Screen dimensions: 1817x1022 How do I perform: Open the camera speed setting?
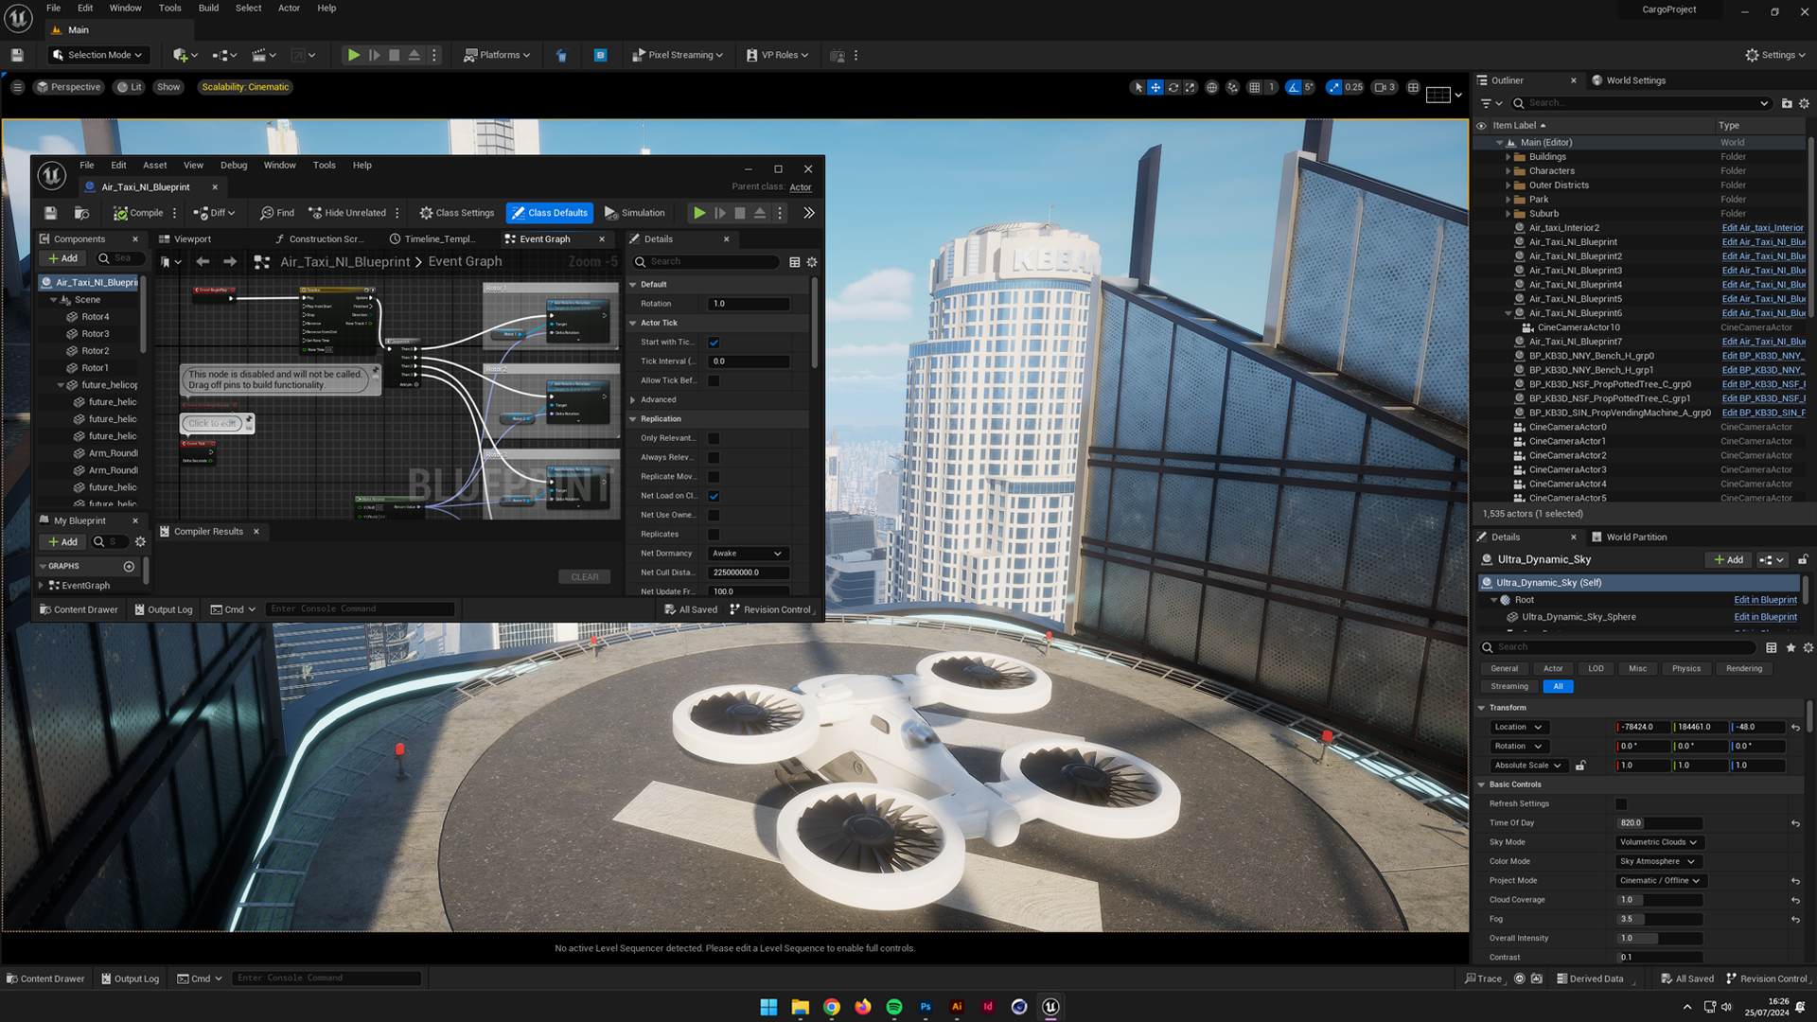pyautogui.click(x=1385, y=87)
